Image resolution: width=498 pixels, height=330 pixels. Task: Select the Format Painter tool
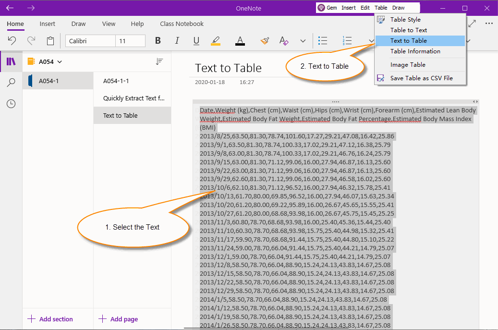(x=265, y=41)
